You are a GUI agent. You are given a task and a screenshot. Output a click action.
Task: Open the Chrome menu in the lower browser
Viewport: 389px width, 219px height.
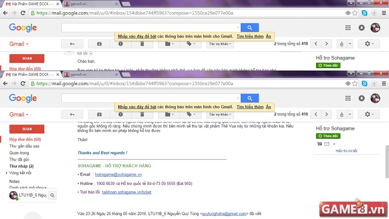point(384,83)
